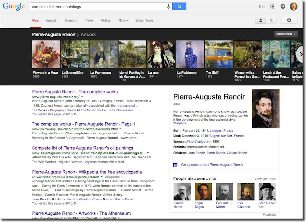Image resolution: width=306 pixels, height=222 pixels.
Task: Open the Athenaeum Artworks result
Action: tap(81, 213)
